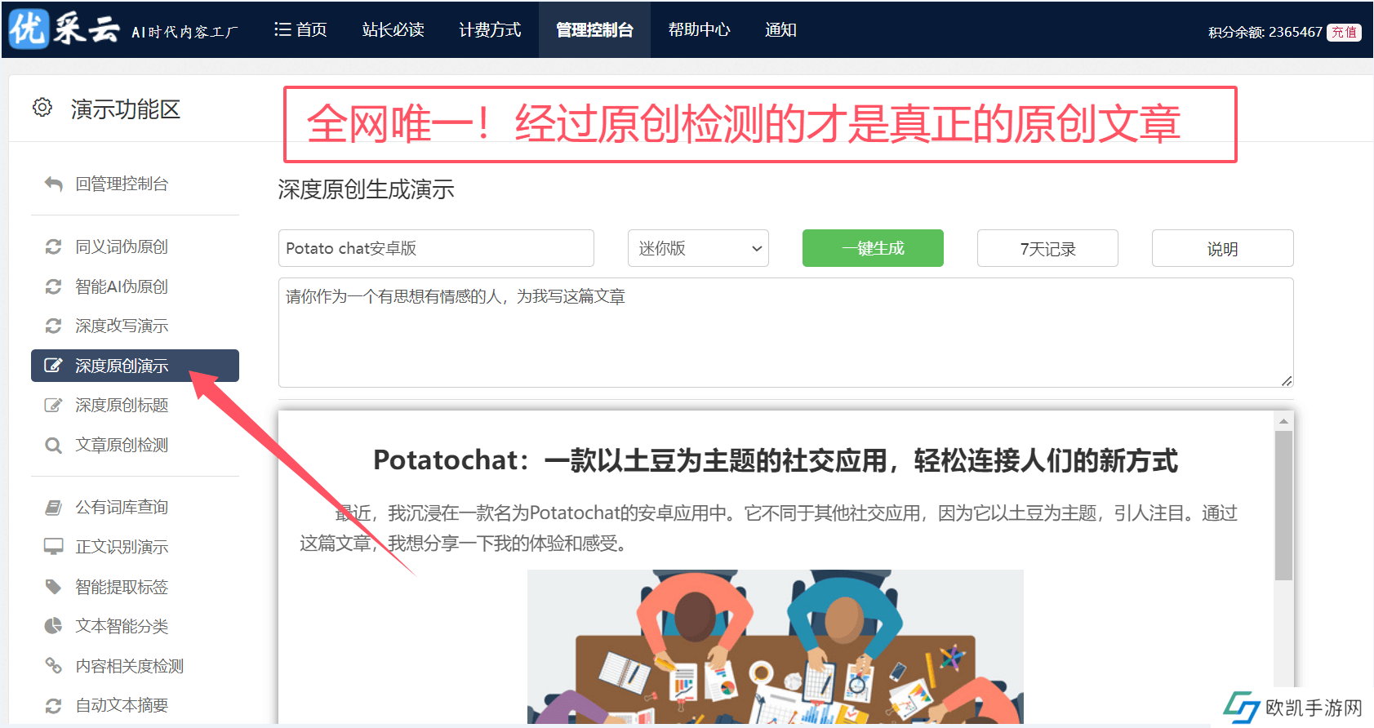Screen dimensions: 1374x728
Task: Open 智能AI伪原创 in the sidebar
Action: [x=122, y=286]
